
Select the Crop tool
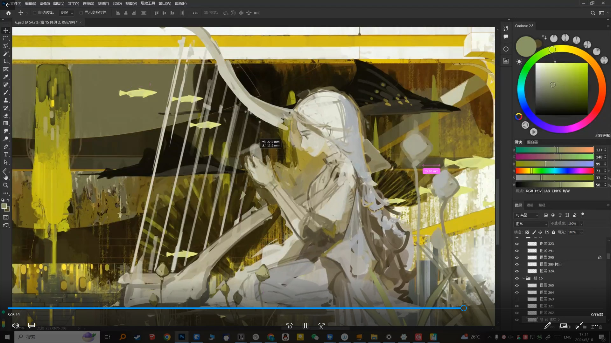(x=6, y=62)
